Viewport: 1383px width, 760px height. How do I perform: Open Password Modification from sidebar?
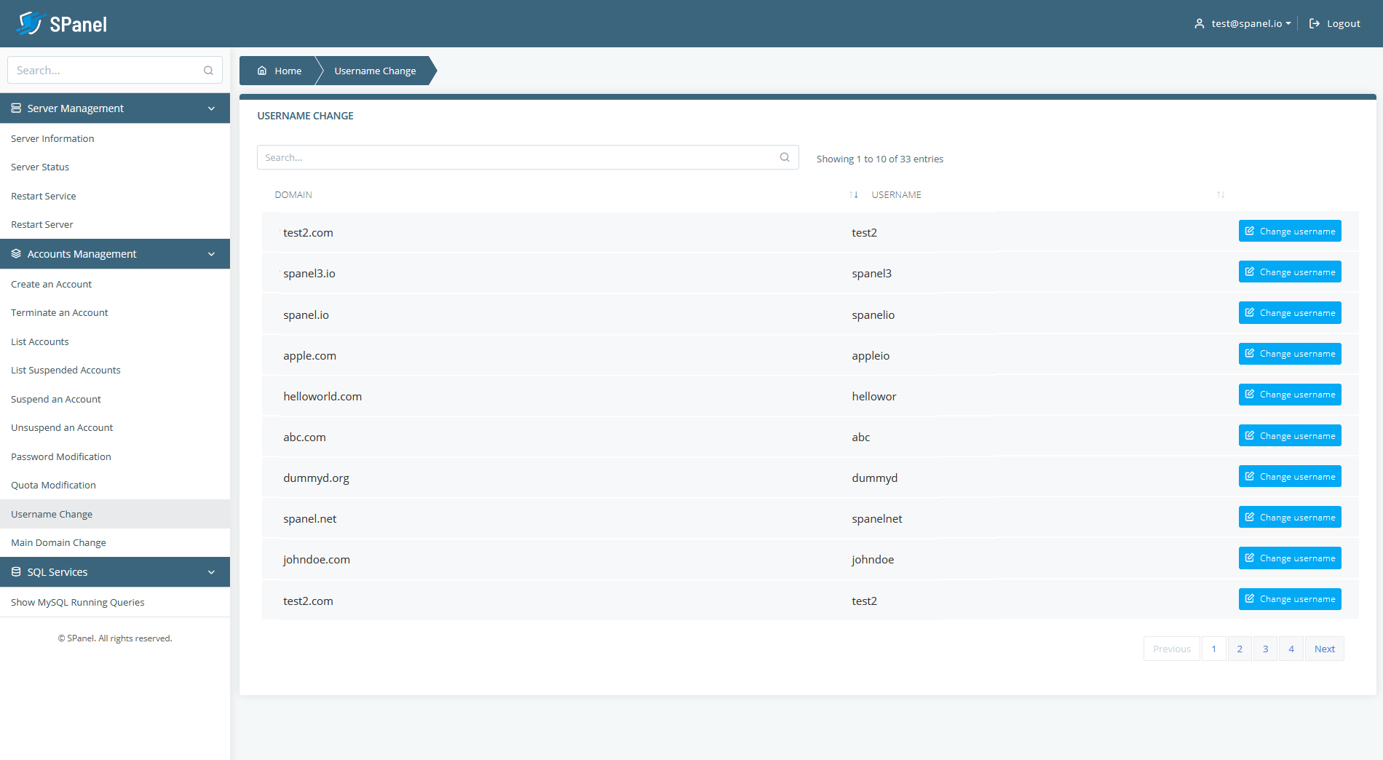[x=61, y=456]
